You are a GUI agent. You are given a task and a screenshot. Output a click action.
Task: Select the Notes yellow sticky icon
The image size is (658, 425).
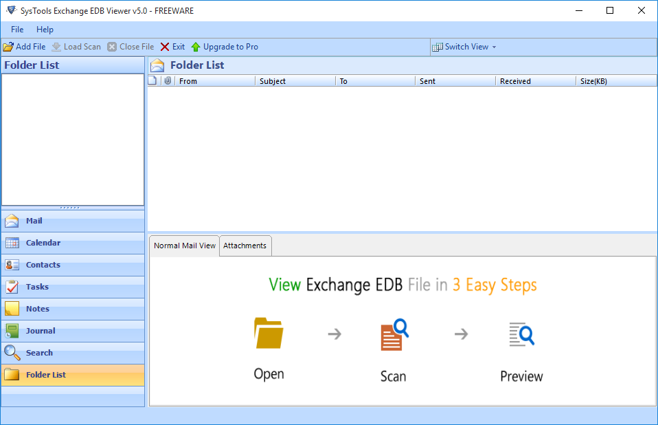(12, 309)
